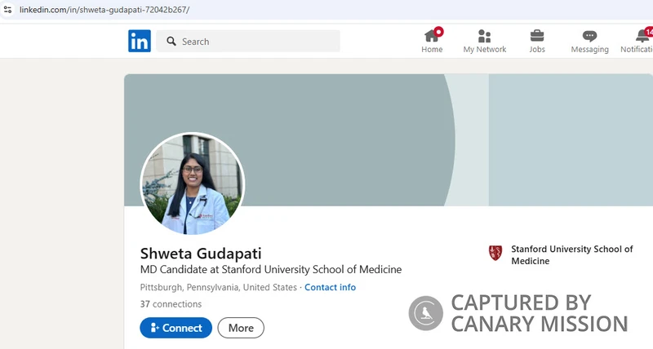This screenshot has width=653, height=349.
Task: Open the More actions menu
Action: point(241,328)
